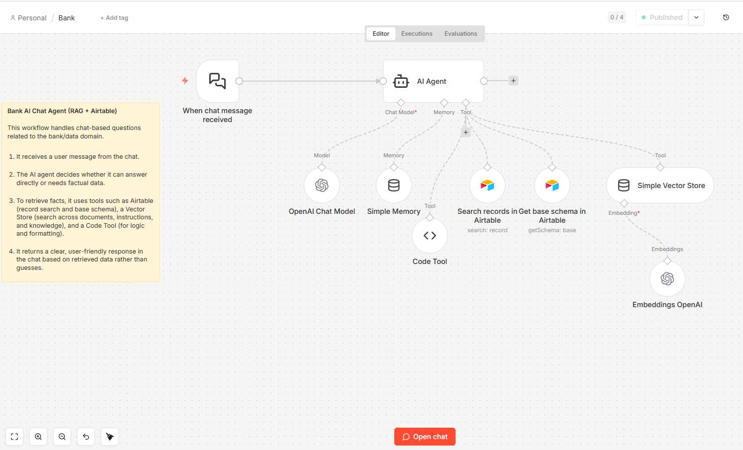Screen dimensions: 743x450
Task: Select the Simple Memory database node
Action: [x=394, y=186]
